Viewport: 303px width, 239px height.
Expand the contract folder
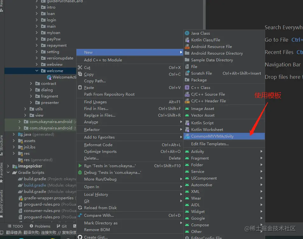tap(31, 84)
